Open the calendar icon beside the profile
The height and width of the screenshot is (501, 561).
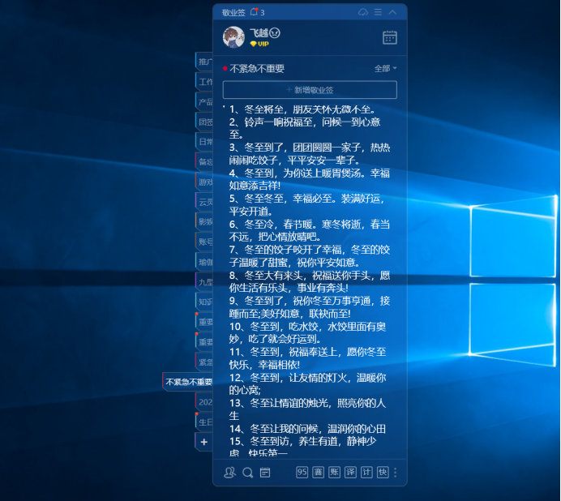pos(390,37)
